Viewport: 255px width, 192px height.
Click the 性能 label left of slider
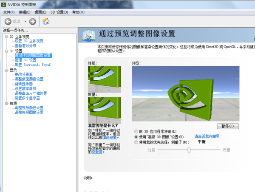tap(151, 150)
